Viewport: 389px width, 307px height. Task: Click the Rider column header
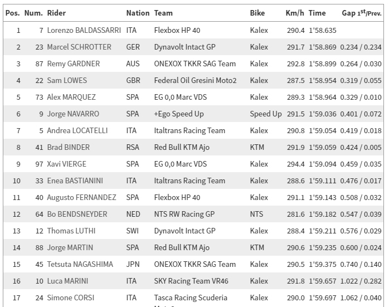click(56, 13)
